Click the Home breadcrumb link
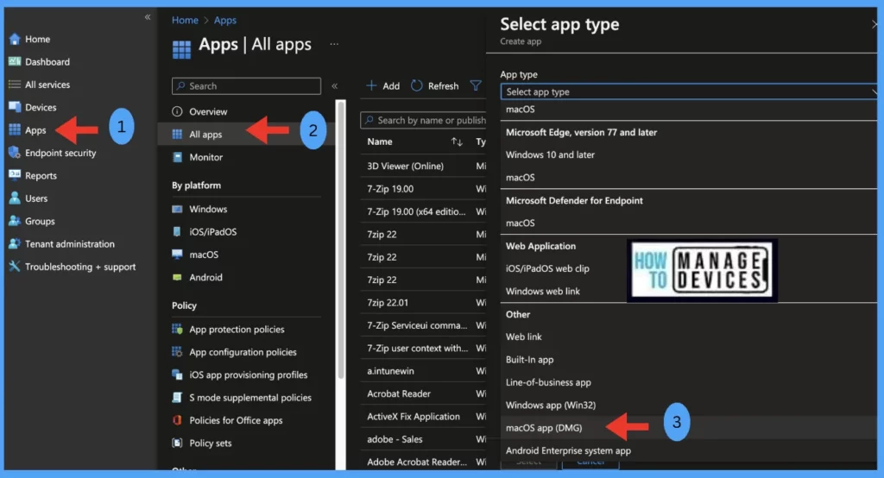The width and height of the screenshot is (884, 478). click(185, 21)
